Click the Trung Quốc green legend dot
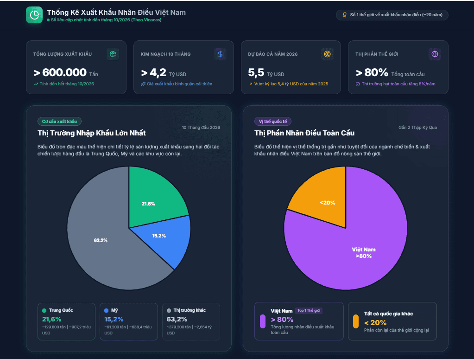The width and height of the screenshot is (474, 359). [44, 311]
